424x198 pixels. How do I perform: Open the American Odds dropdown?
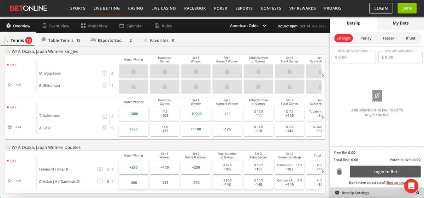(248, 26)
